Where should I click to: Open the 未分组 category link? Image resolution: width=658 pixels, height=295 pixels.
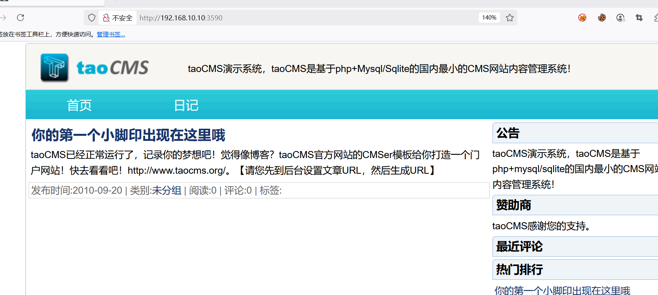click(x=167, y=191)
